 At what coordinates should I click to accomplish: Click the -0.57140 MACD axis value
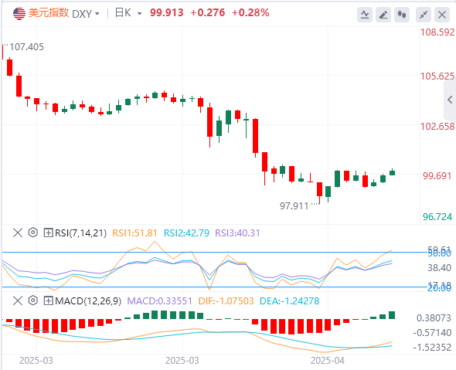pyautogui.click(x=432, y=332)
